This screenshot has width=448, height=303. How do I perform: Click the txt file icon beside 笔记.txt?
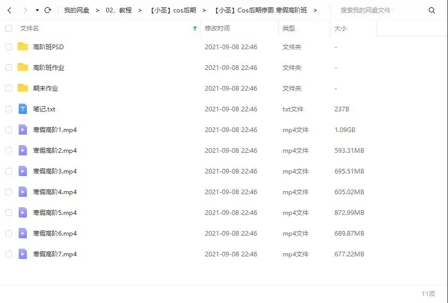tap(22, 109)
